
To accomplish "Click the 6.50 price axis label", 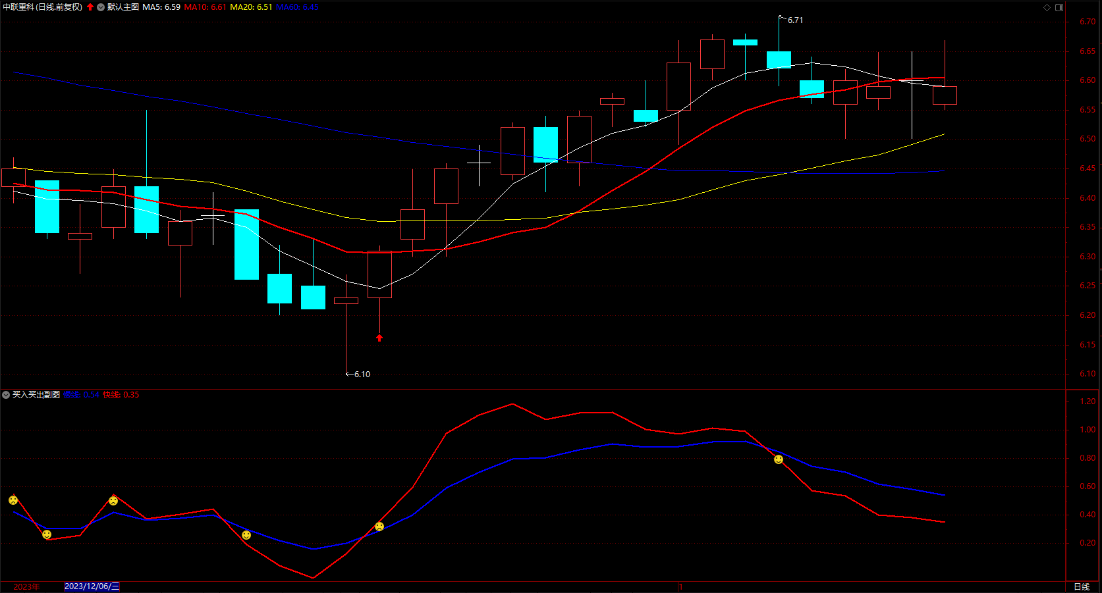I will click(x=1088, y=139).
